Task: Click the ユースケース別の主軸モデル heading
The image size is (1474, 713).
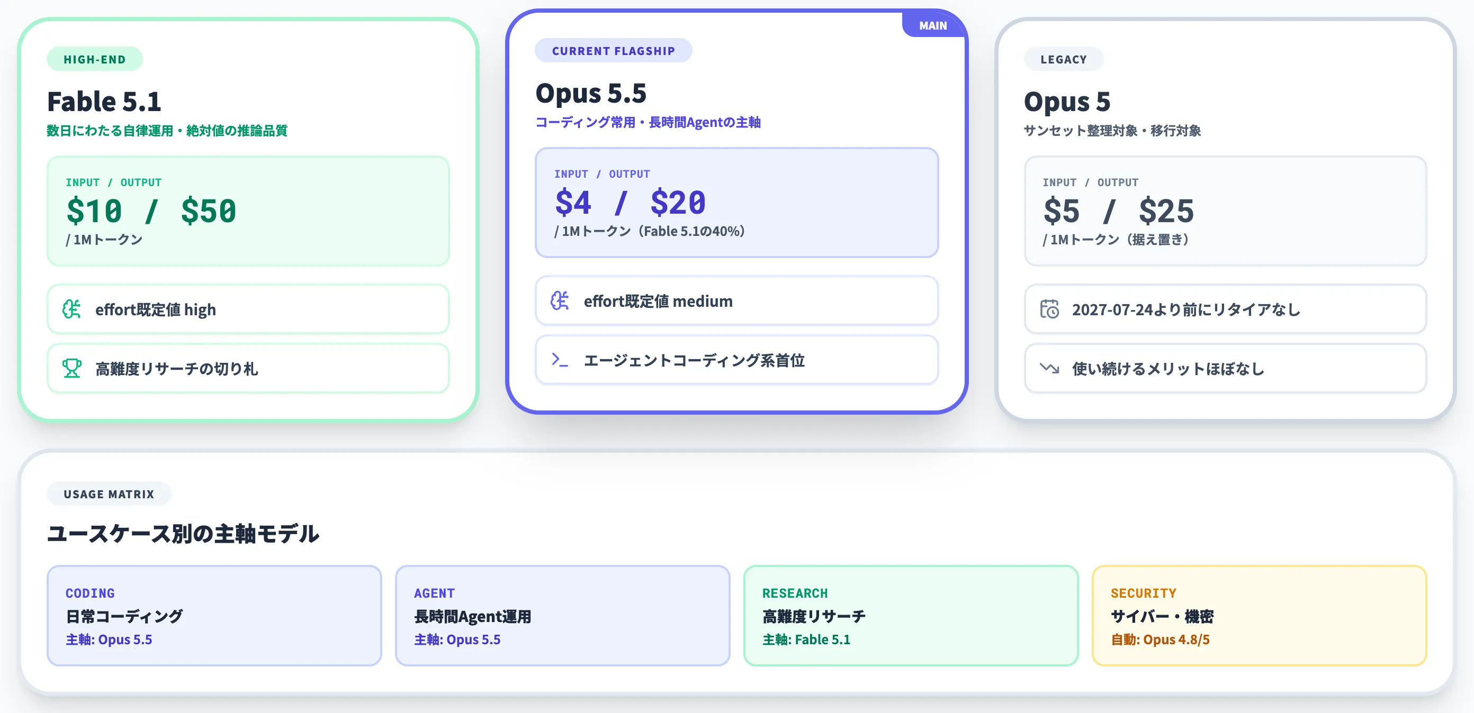Action: [x=183, y=534]
